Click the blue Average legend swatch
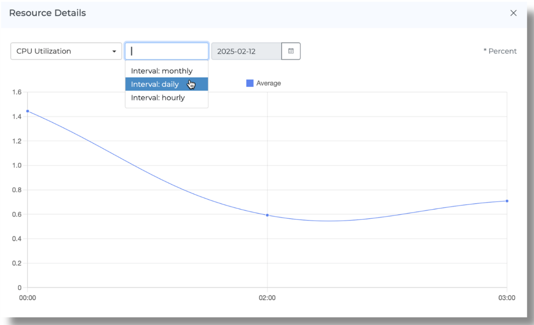Viewport: 534px width, 325px height. coord(250,83)
